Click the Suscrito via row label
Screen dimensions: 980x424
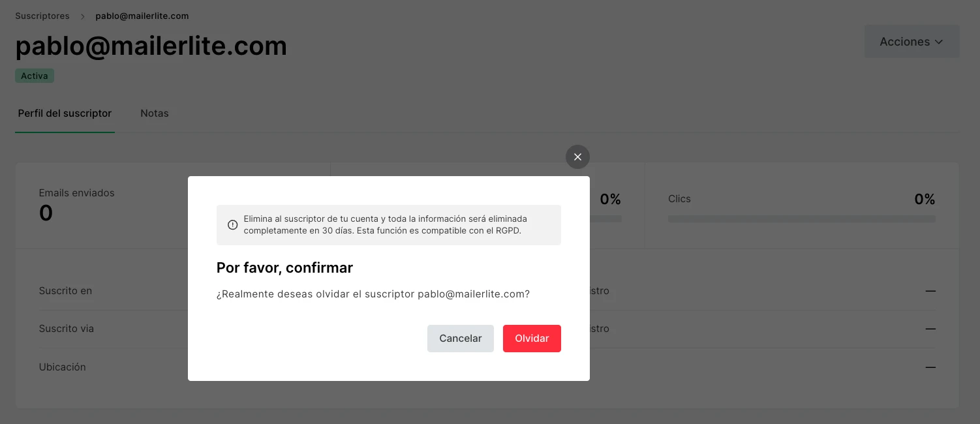67,329
